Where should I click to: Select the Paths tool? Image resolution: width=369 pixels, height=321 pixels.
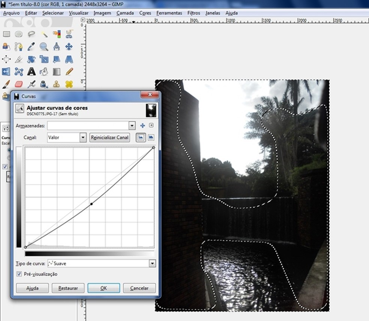(x=19, y=47)
